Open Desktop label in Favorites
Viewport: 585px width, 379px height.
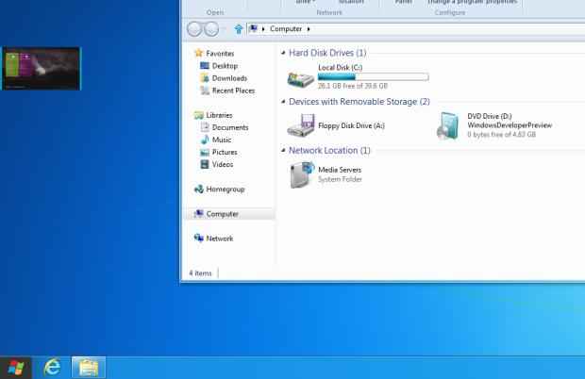225,66
